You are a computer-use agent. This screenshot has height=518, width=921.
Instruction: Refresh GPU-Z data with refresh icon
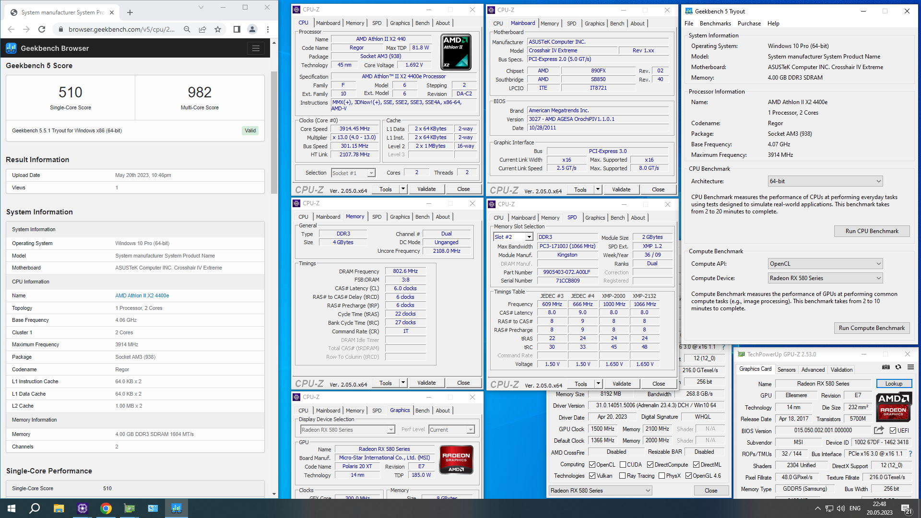[898, 367]
